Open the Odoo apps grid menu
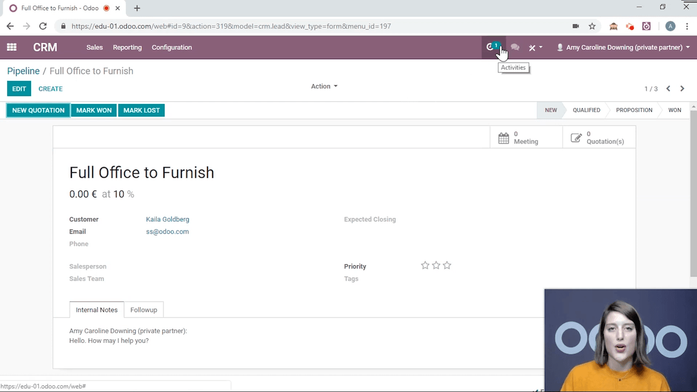Image resolution: width=697 pixels, height=392 pixels. coord(11,47)
